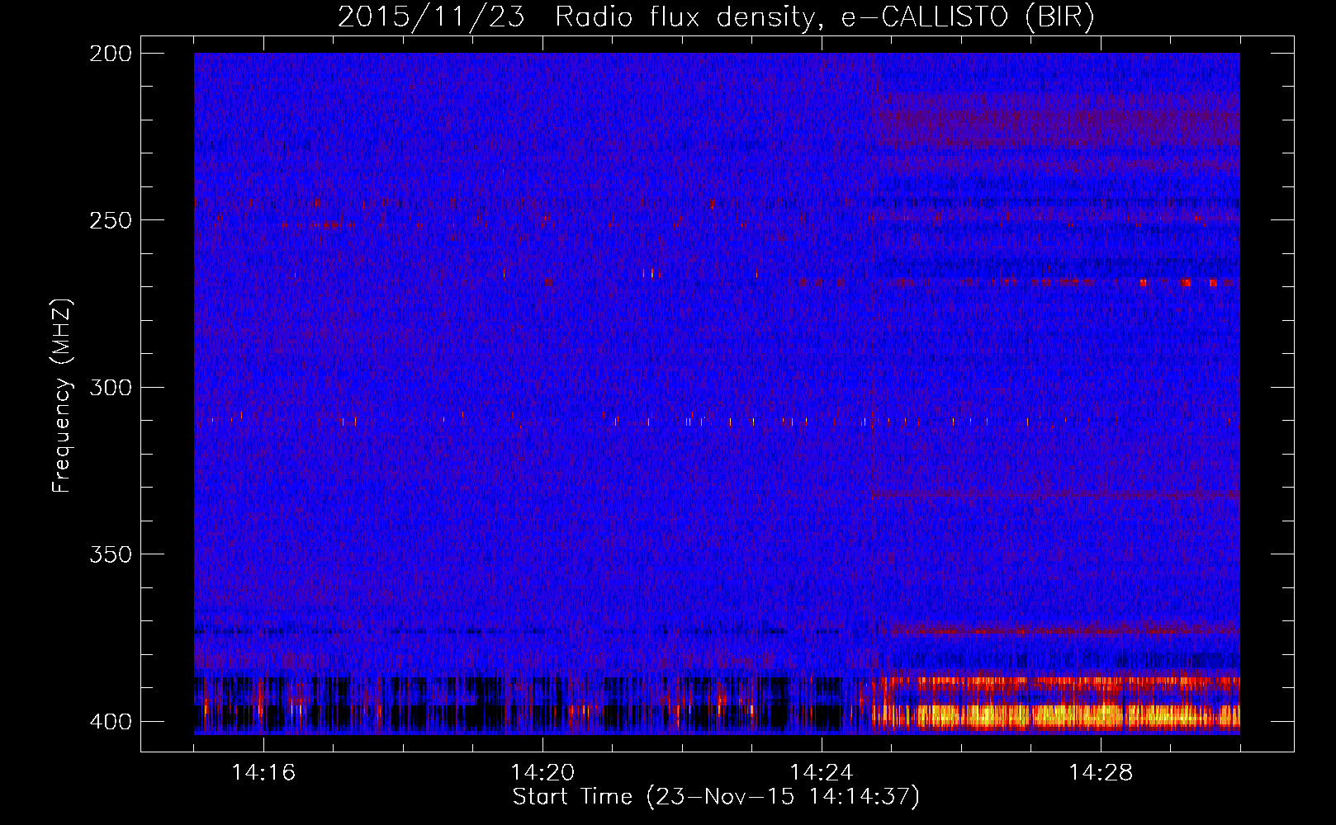1336x825 pixels.
Task: Click the 400 frequency tick label
Action: [110, 722]
